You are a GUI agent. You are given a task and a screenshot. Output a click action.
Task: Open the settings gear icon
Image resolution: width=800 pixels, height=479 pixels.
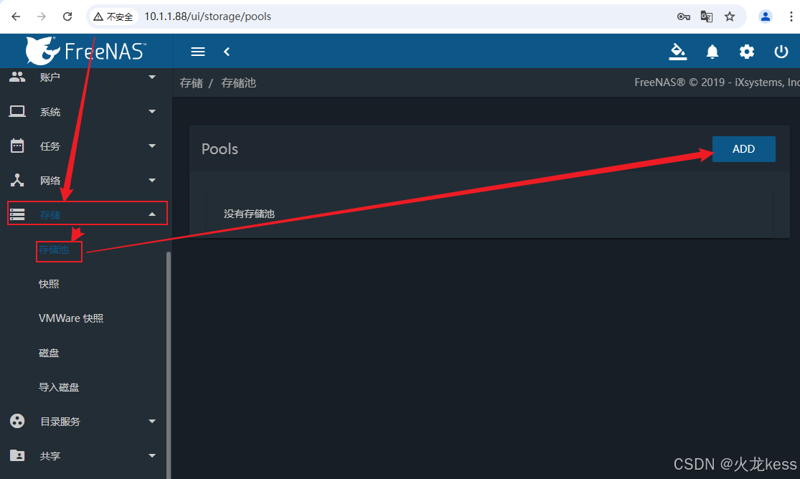point(747,52)
